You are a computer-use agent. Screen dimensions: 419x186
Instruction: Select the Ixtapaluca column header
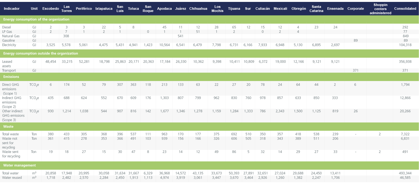[x=104, y=9]
